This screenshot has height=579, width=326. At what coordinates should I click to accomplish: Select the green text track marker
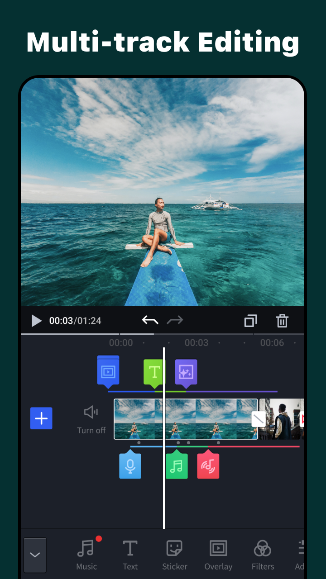[154, 372]
